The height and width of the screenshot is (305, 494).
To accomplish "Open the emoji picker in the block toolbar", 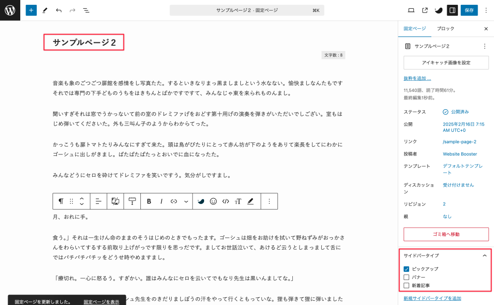I will pos(213,201).
